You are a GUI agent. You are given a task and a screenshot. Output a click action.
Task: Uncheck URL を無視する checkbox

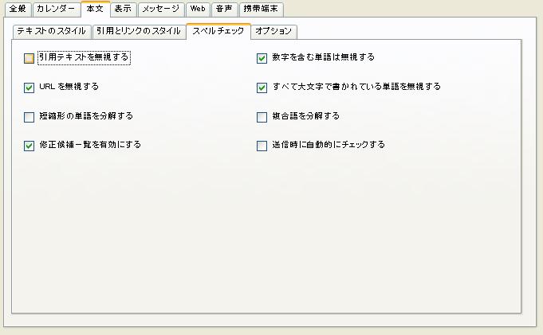click(x=29, y=88)
